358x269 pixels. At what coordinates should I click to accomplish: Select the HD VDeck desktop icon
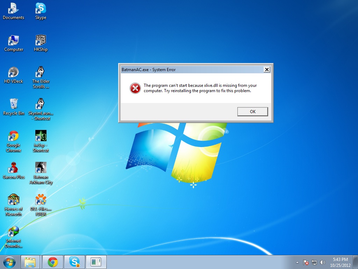click(14, 73)
